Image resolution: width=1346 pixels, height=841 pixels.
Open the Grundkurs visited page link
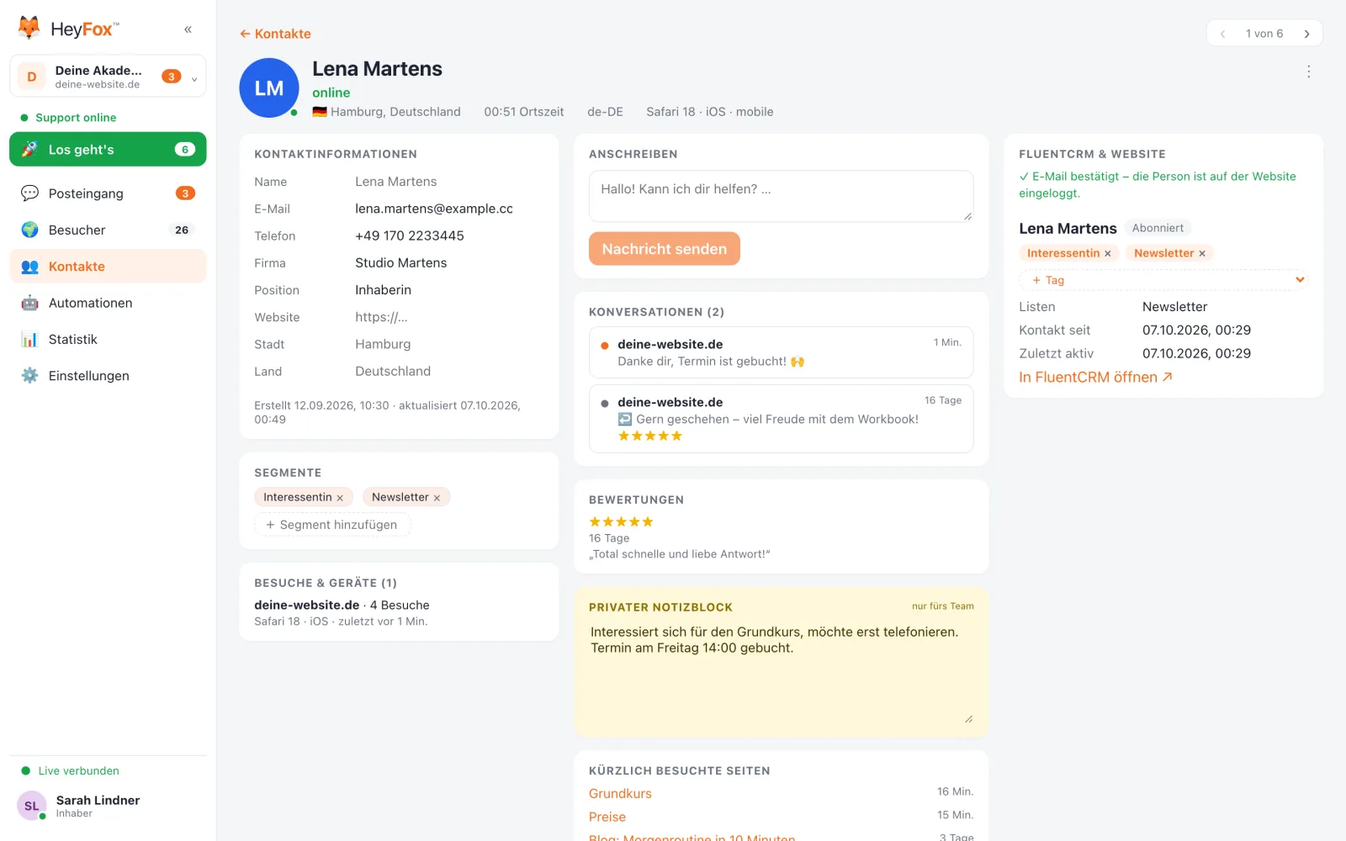[620, 794]
